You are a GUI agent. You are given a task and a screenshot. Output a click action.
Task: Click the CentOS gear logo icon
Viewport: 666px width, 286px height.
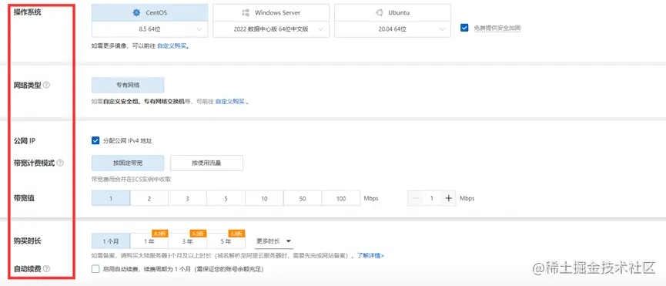coord(136,13)
